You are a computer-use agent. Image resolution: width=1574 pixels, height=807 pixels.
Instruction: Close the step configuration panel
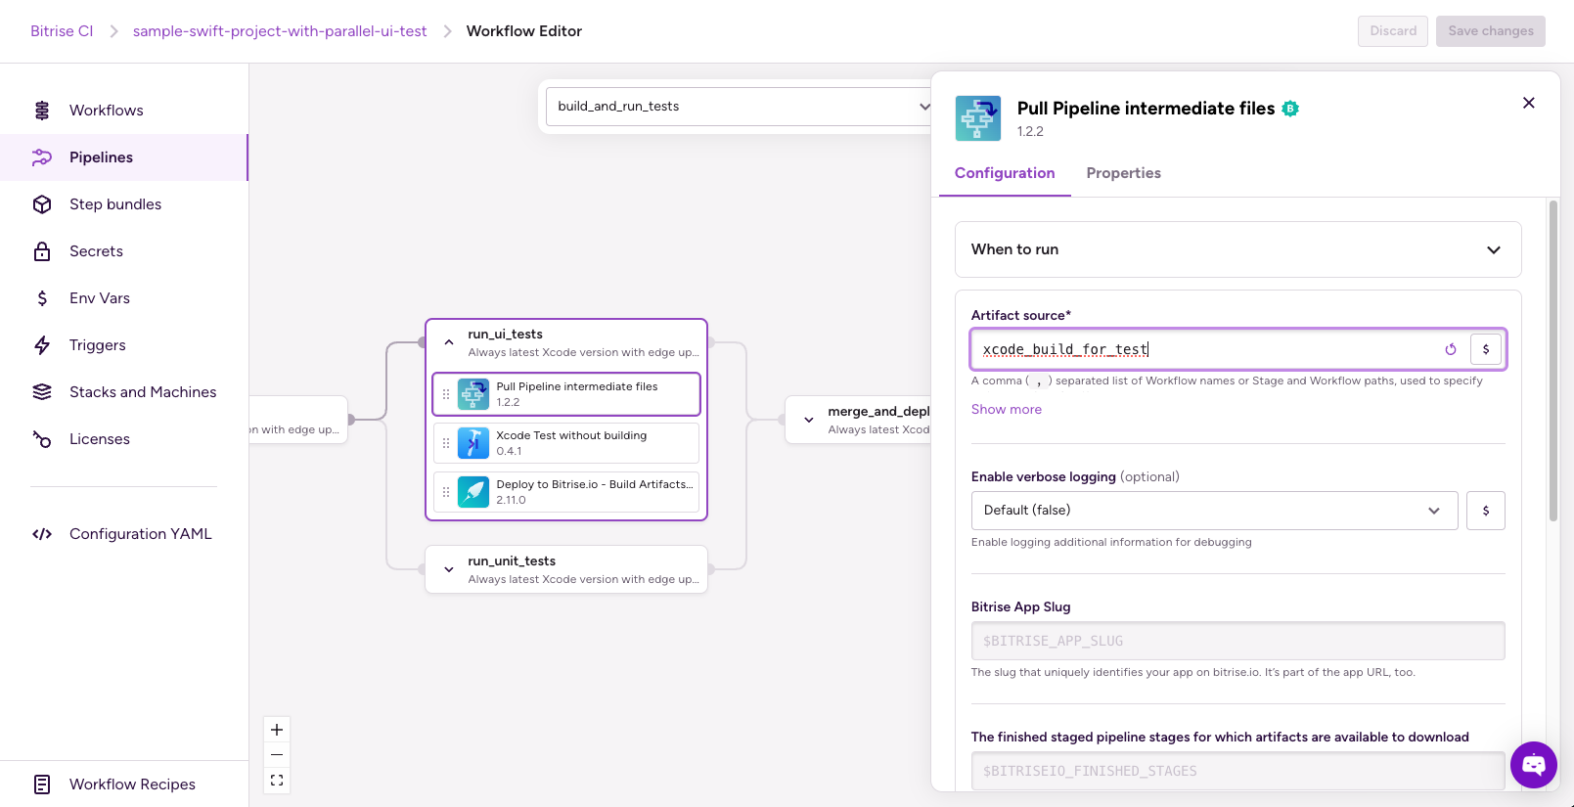(1529, 103)
